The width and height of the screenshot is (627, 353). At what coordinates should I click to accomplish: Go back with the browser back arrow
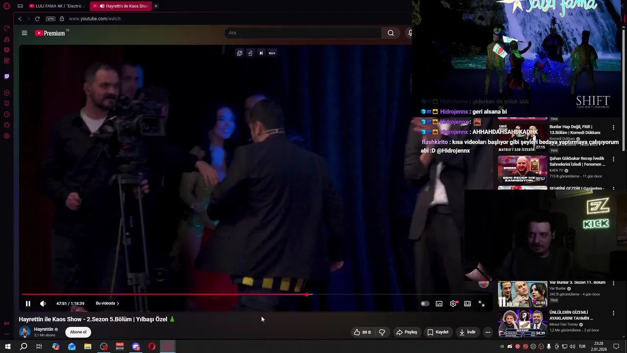pyautogui.click(x=20, y=19)
